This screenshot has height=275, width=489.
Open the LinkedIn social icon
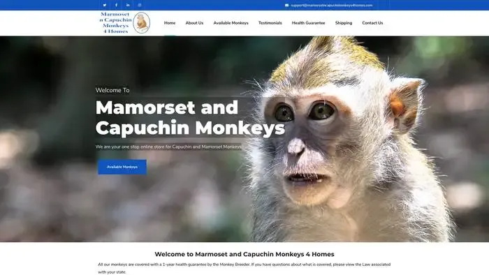[x=128, y=5]
